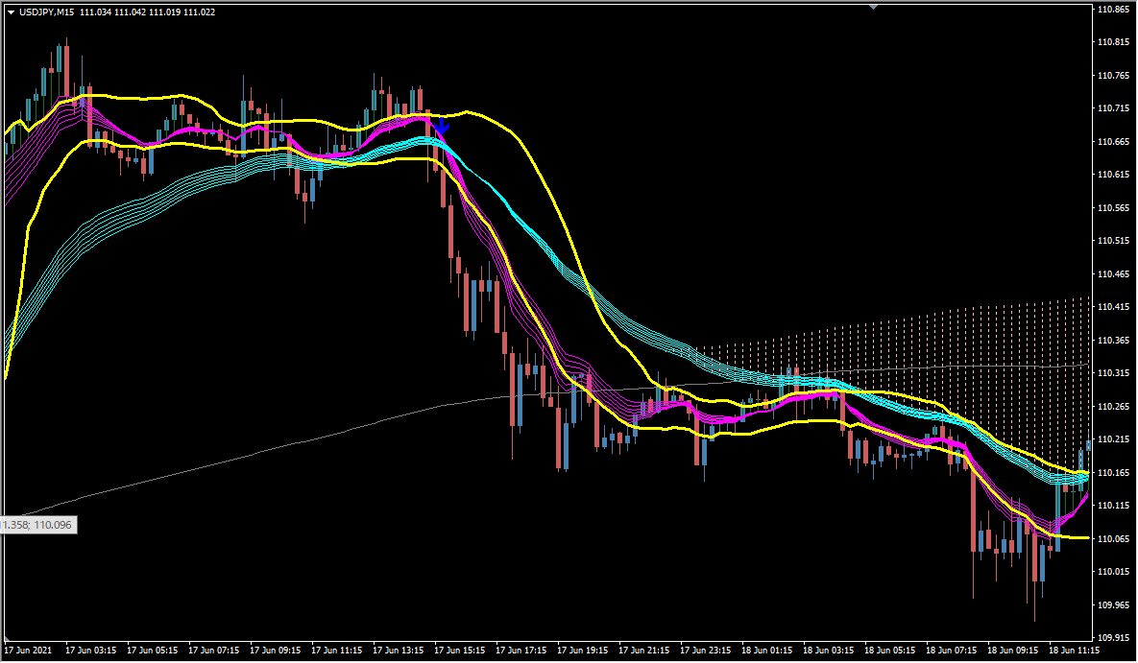Viewport: 1138px width, 663px height.
Task: Click the 110.215 price axis label
Action: tap(1113, 438)
